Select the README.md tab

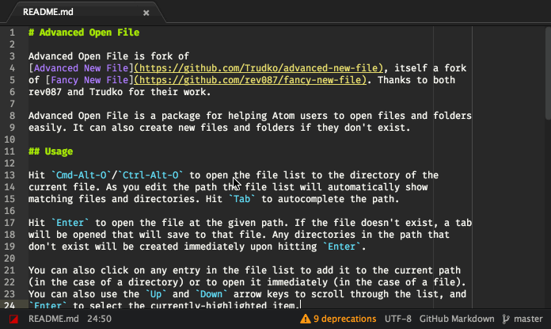tap(85, 13)
